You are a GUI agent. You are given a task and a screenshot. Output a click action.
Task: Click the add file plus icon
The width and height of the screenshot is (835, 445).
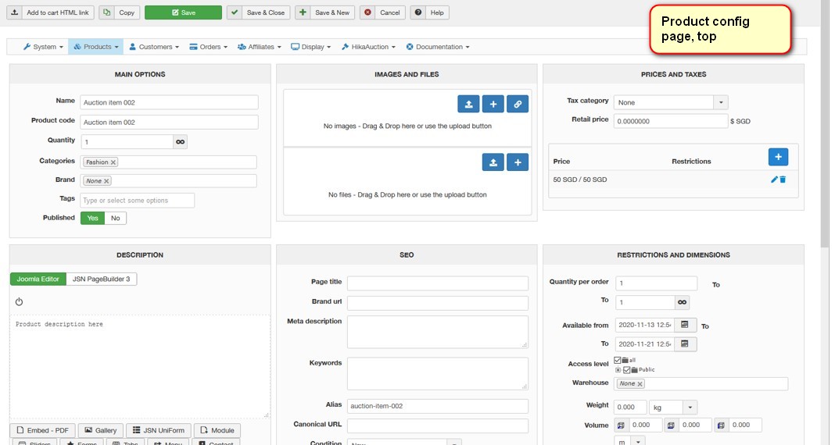pos(517,162)
